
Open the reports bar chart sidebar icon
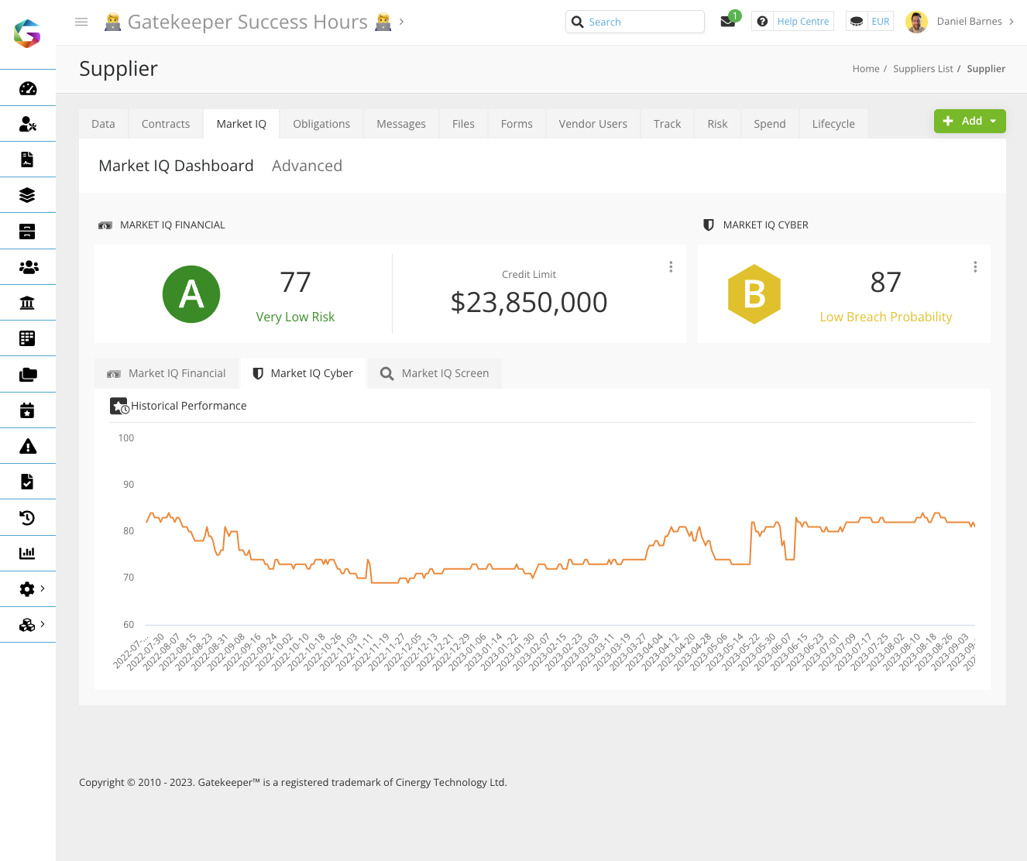[x=28, y=552]
